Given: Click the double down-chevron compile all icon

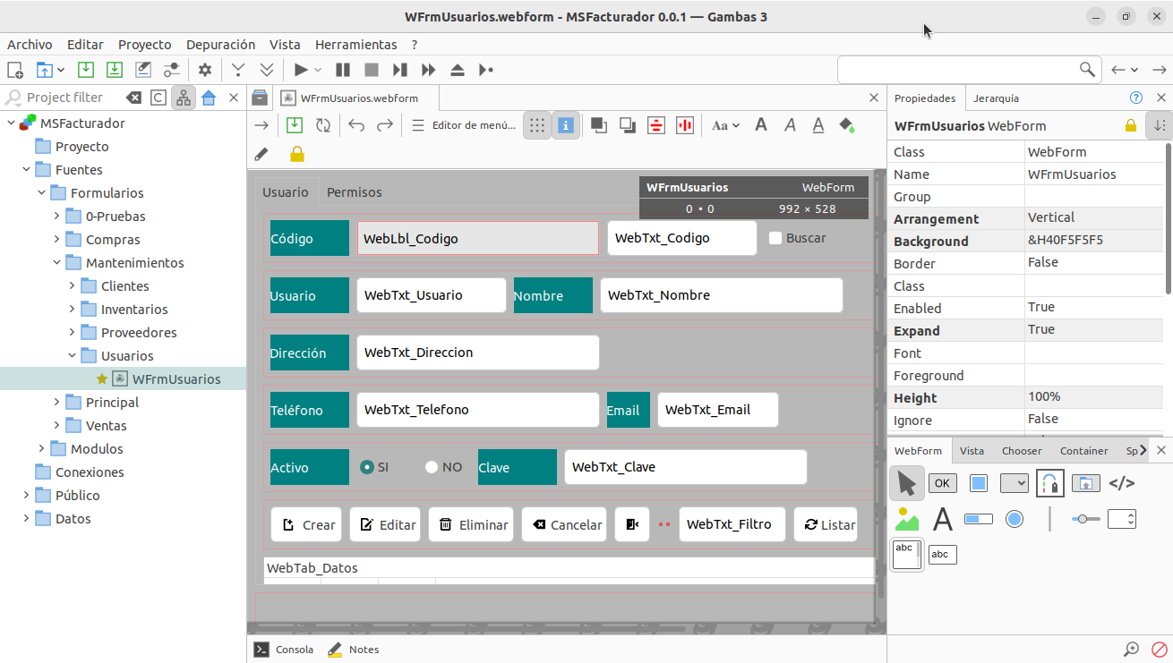Looking at the screenshot, I should (267, 70).
